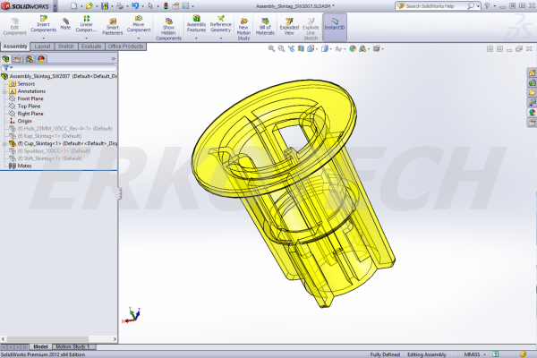Select the Mate tool
537x358 pixels.
click(x=65, y=21)
